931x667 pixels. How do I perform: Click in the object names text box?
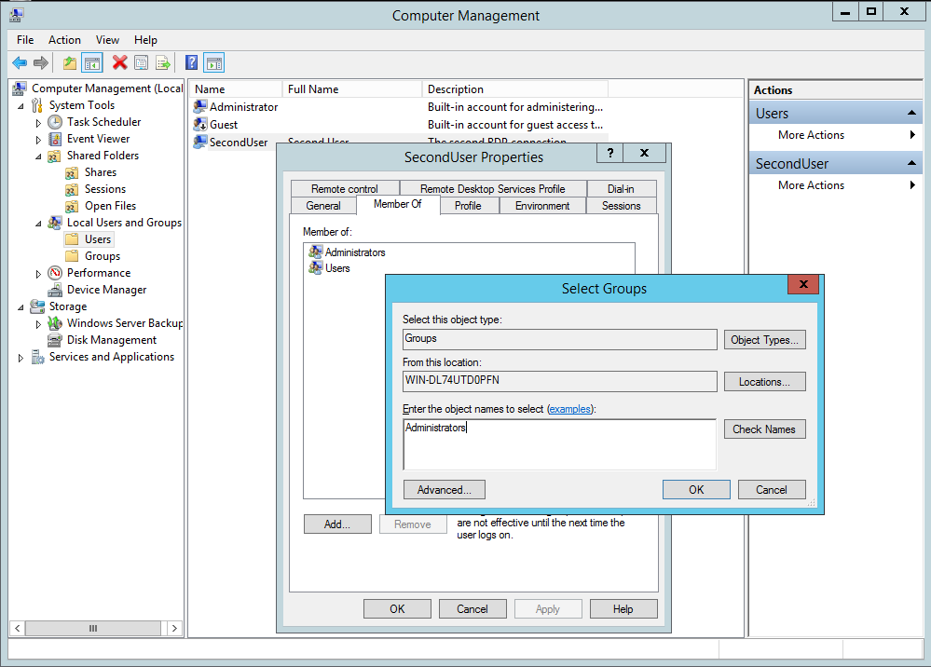[559, 444]
